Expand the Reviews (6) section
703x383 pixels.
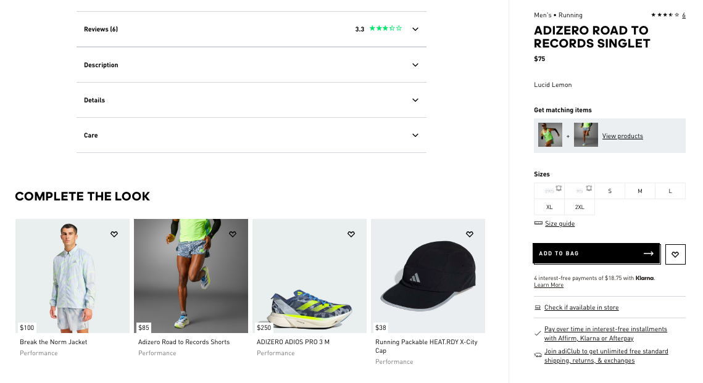click(252, 29)
